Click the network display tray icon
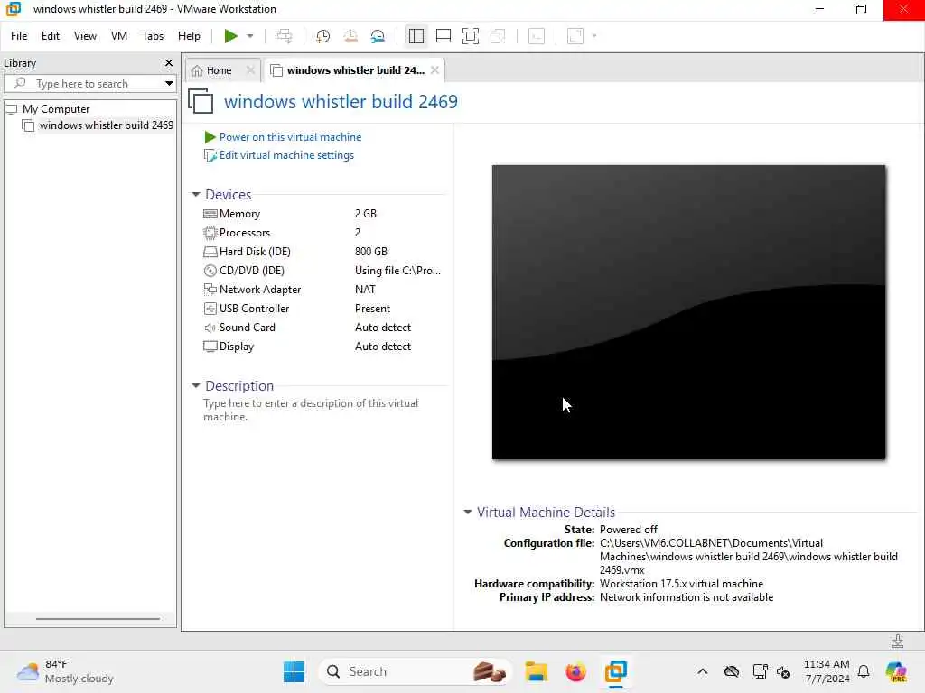 [x=760, y=671]
